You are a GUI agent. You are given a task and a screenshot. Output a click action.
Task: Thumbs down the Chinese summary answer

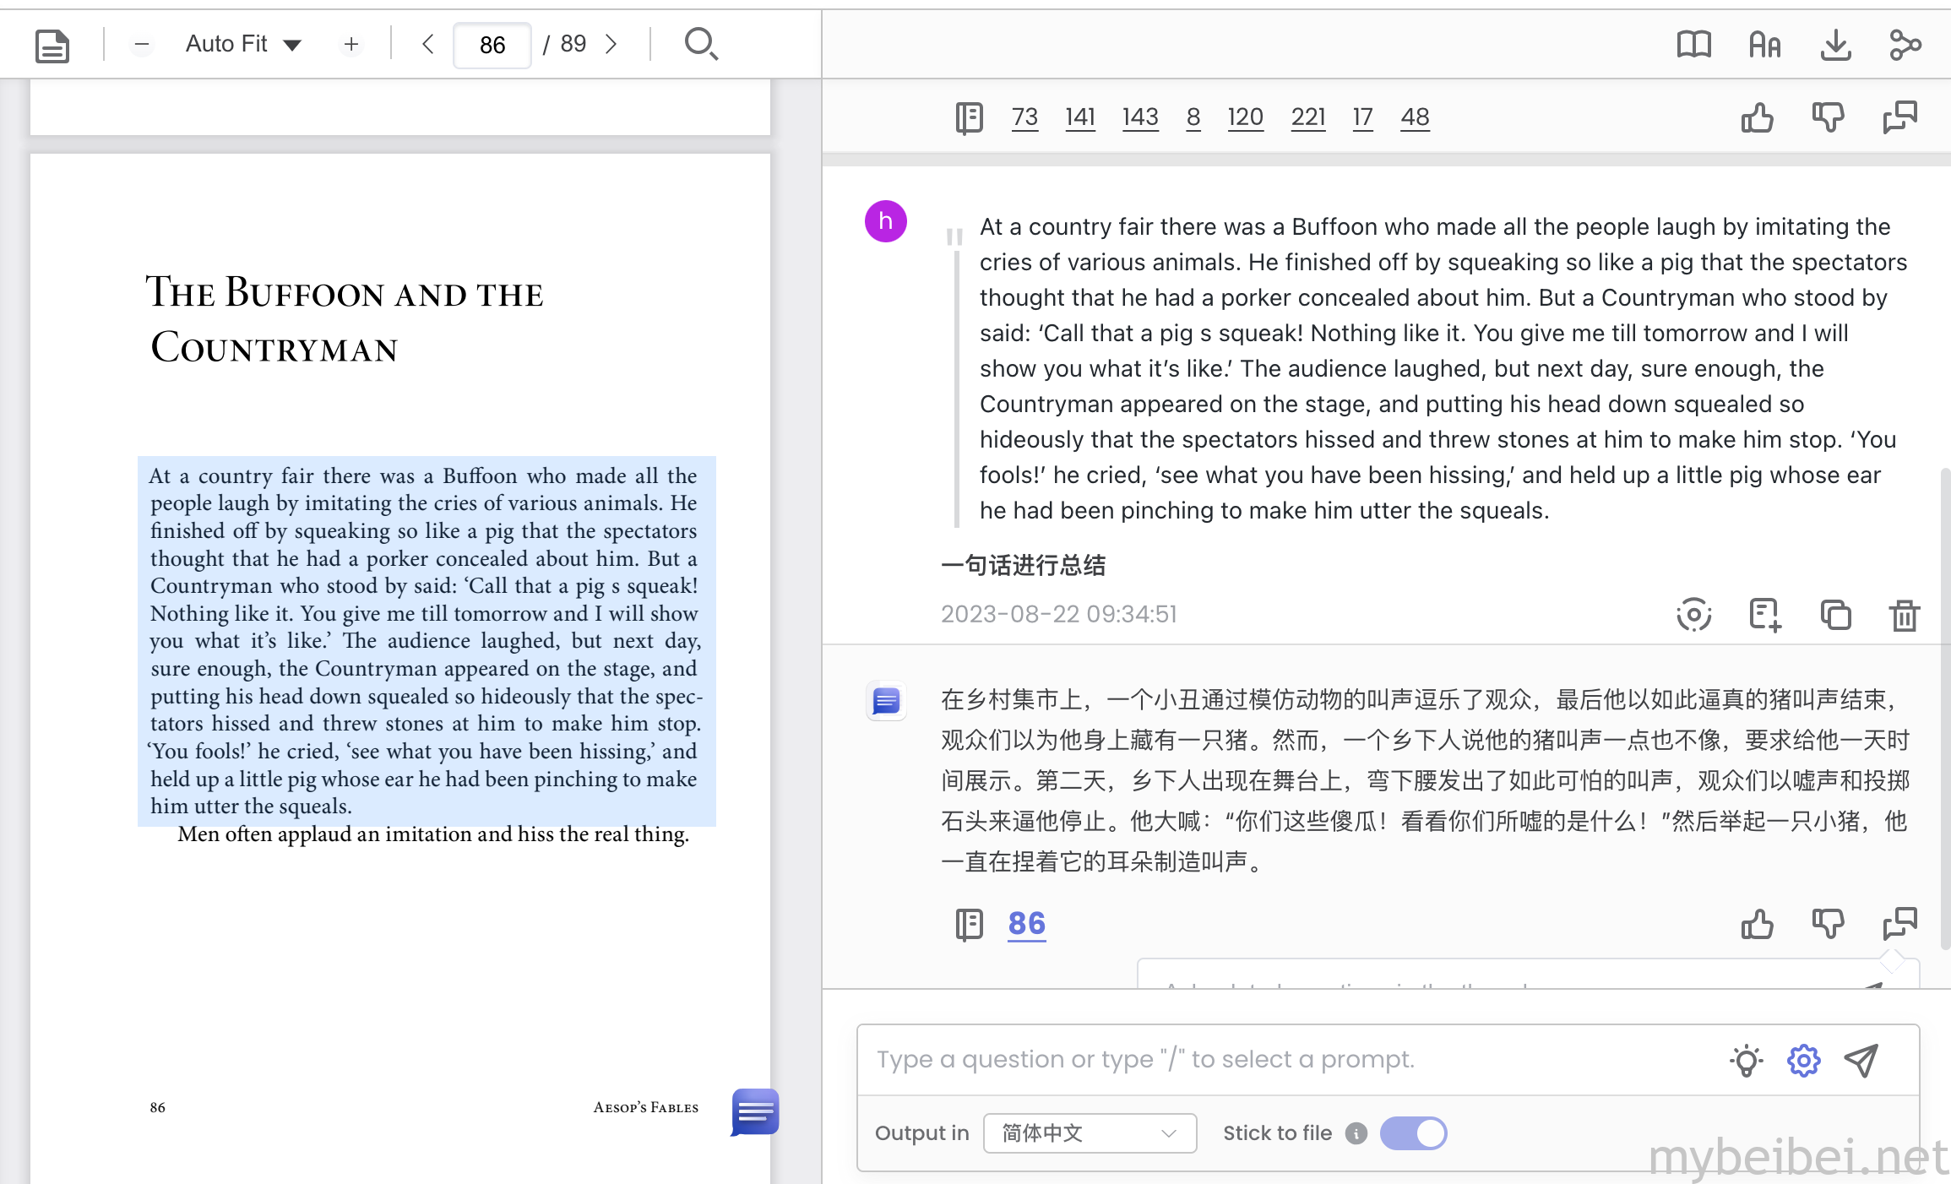tap(1828, 924)
